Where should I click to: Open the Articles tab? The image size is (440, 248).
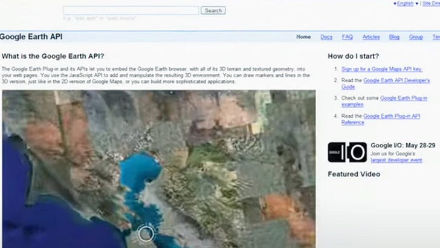(370, 37)
